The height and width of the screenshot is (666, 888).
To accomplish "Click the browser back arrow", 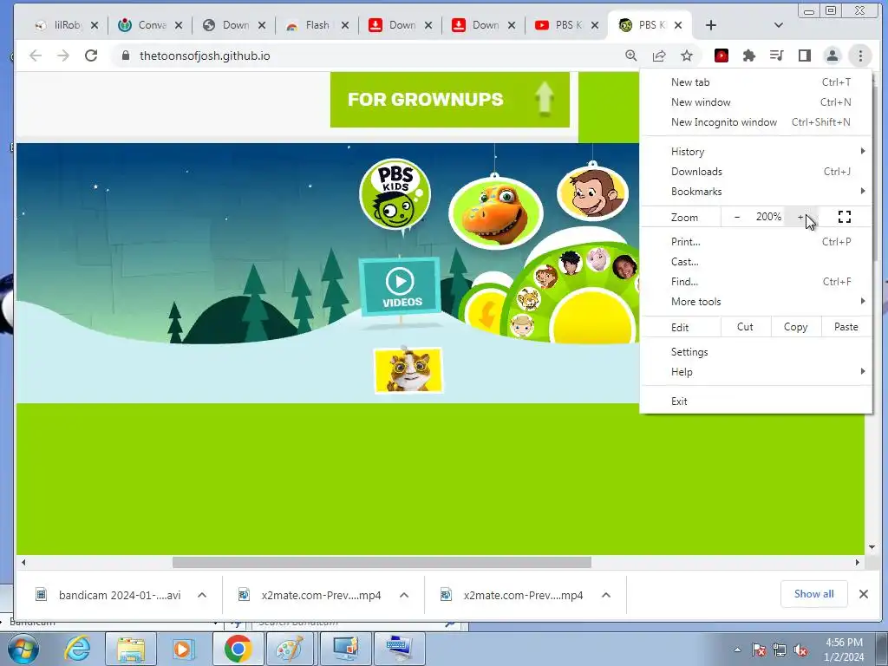I will point(36,55).
